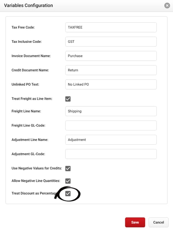The image size is (173, 232).
Task: Select the Allow Negative Line Quantities label
Action: (36, 181)
